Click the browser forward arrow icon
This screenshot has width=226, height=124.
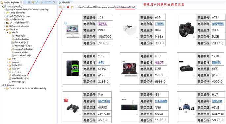tap(64, 7)
